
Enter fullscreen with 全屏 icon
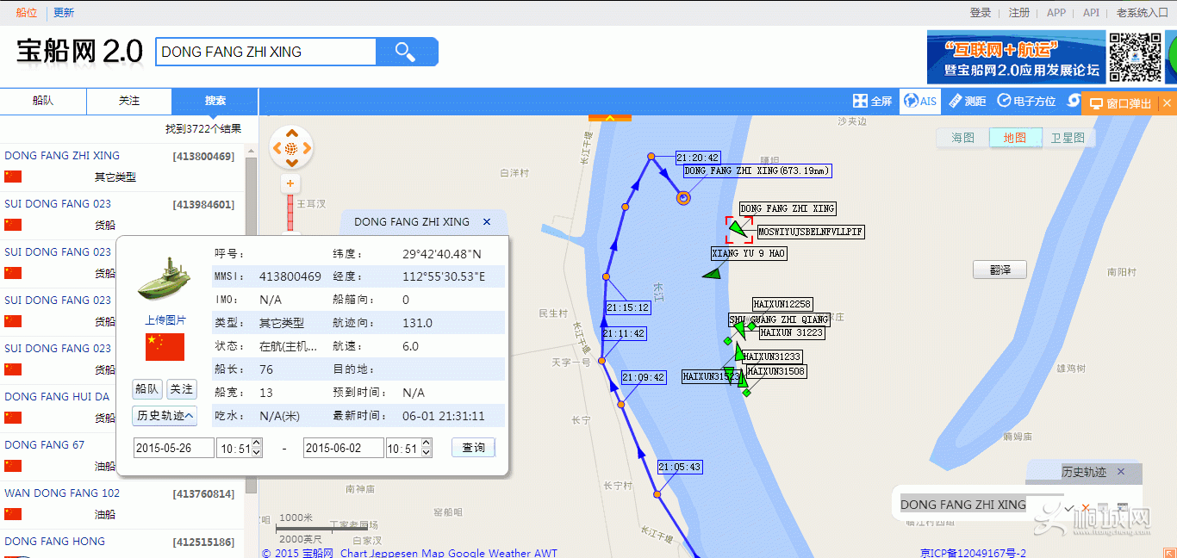872,102
